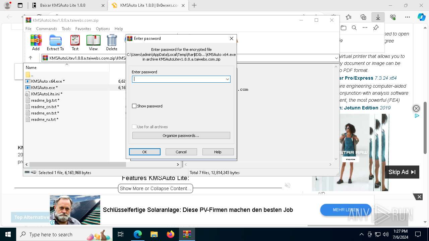Click MEHR LESEN ad button
Image resolution: width=429 pixels, height=241 pixels.
[x=346, y=210]
